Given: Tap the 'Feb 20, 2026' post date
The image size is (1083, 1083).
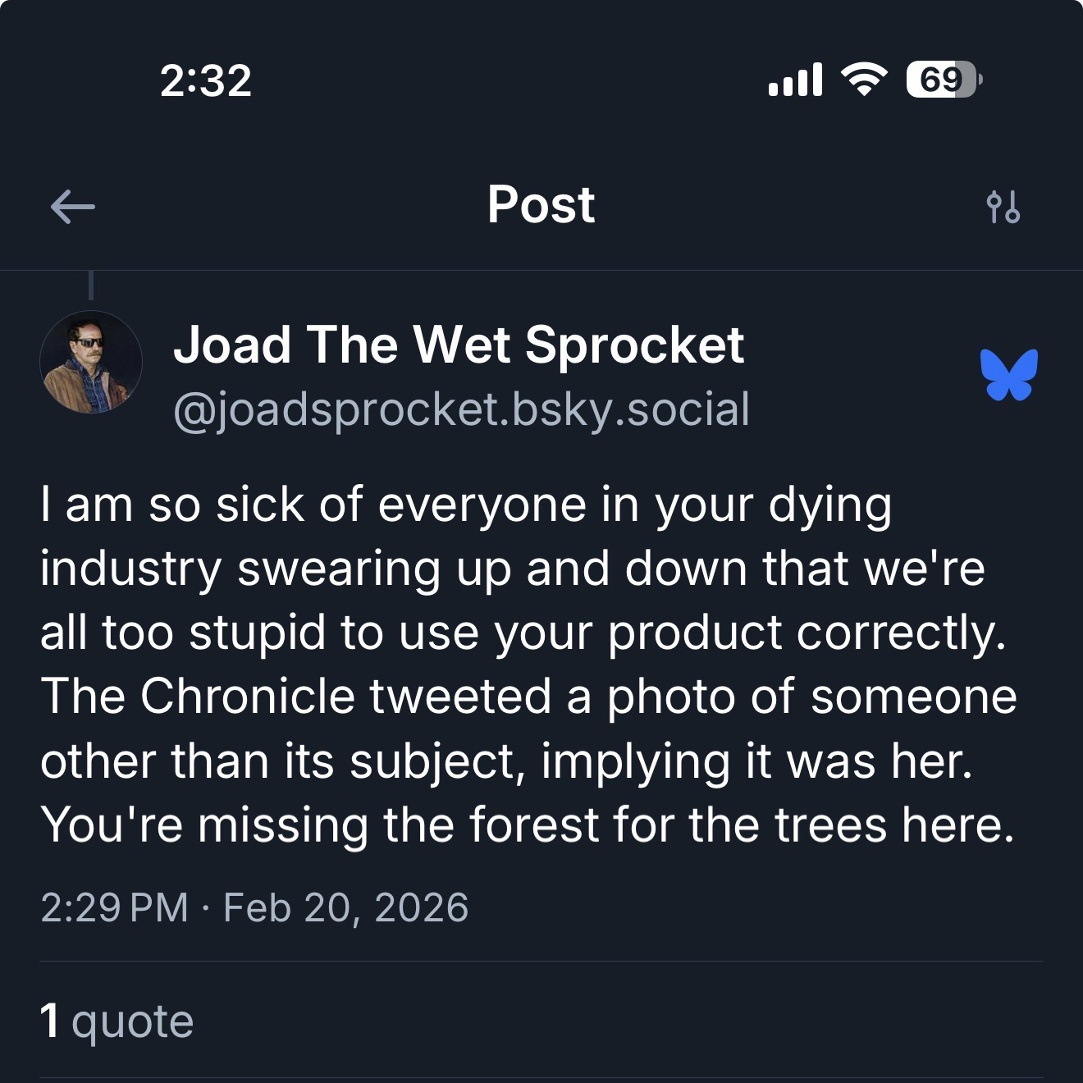Looking at the screenshot, I should [x=345, y=907].
